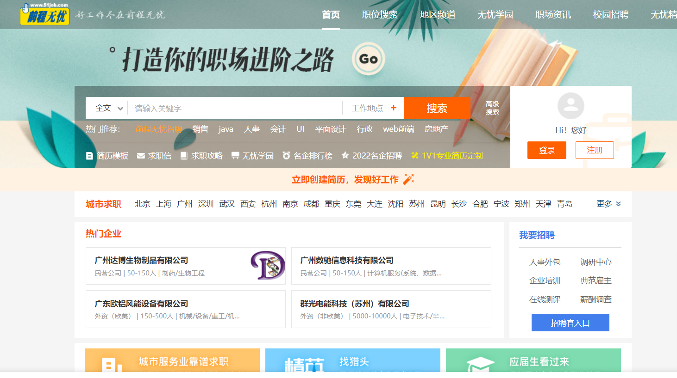Click the keyword search input field
This screenshot has width=677, height=378.
pos(232,108)
